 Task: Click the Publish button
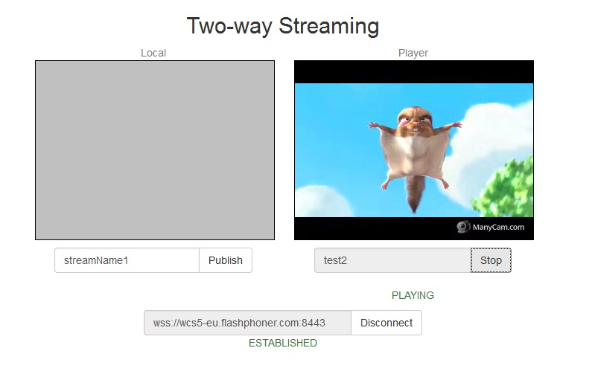tap(226, 260)
